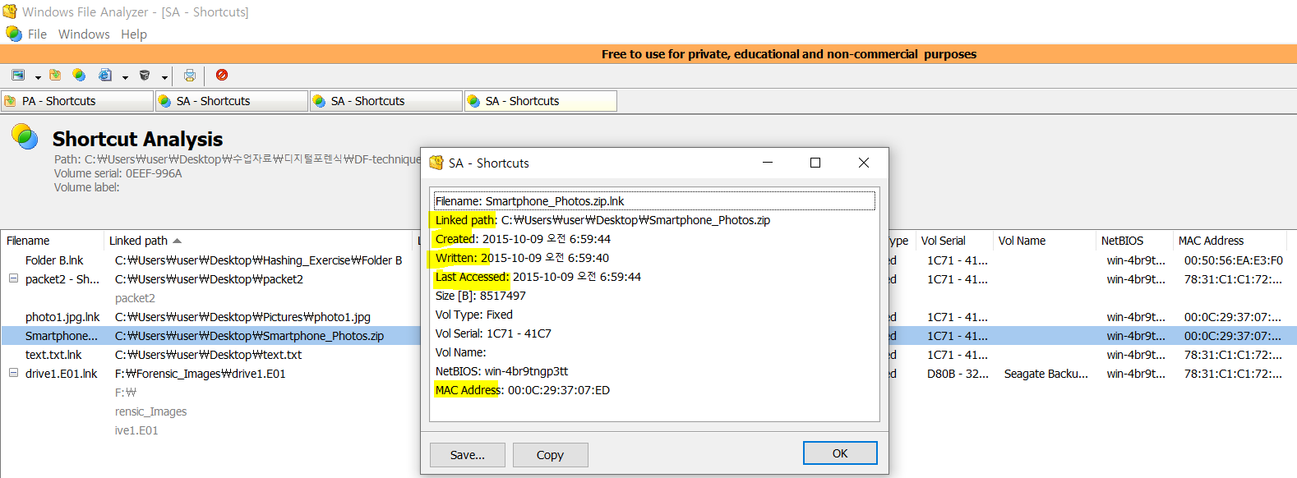Click the highlighted Linked path line in dialog
Viewport: 1297px width, 478px height.
click(602, 220)
